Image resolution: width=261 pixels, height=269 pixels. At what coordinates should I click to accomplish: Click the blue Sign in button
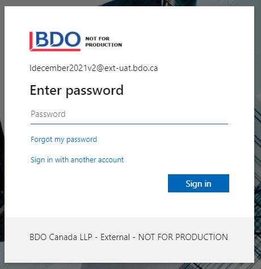tap(199, 183)
